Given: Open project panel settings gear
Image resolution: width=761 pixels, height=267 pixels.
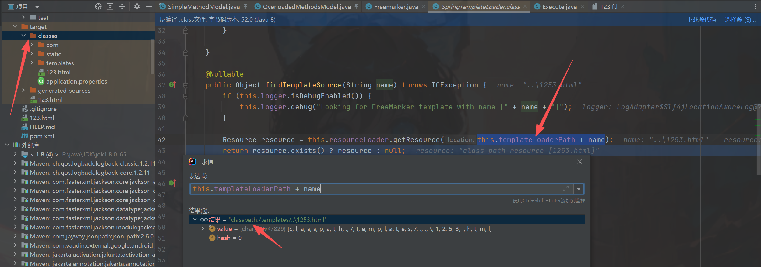Looking at the screenshot, I should 137,6.
